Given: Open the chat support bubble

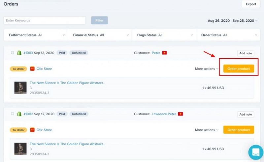Looking at the screenshot, I should tap(256, 152).
